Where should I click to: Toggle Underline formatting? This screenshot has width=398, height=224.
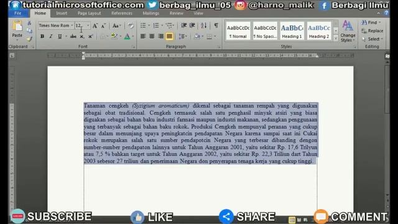pyautogui.click(x=60, y=37)
